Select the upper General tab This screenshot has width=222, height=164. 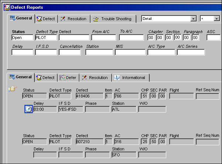coord(21,18)
